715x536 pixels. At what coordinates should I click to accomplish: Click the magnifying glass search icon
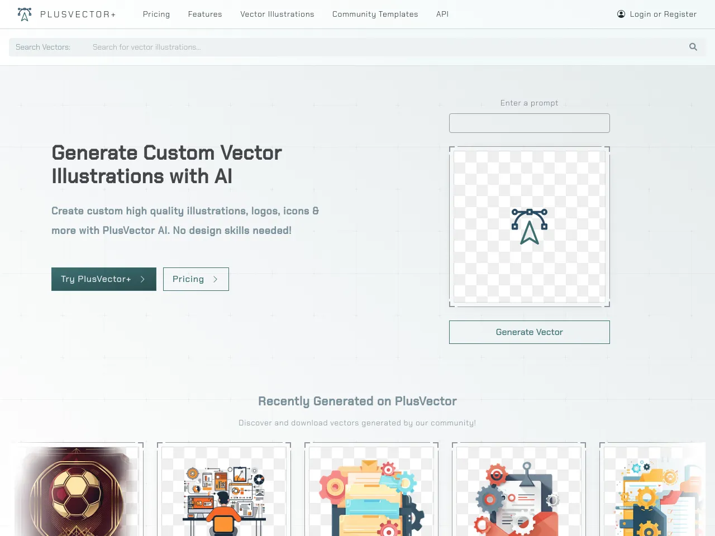coord(693,47)
